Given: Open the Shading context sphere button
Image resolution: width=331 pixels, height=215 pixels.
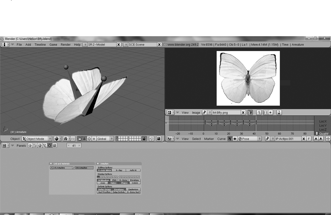Looking at the screenshot, I should click(40, 146).
